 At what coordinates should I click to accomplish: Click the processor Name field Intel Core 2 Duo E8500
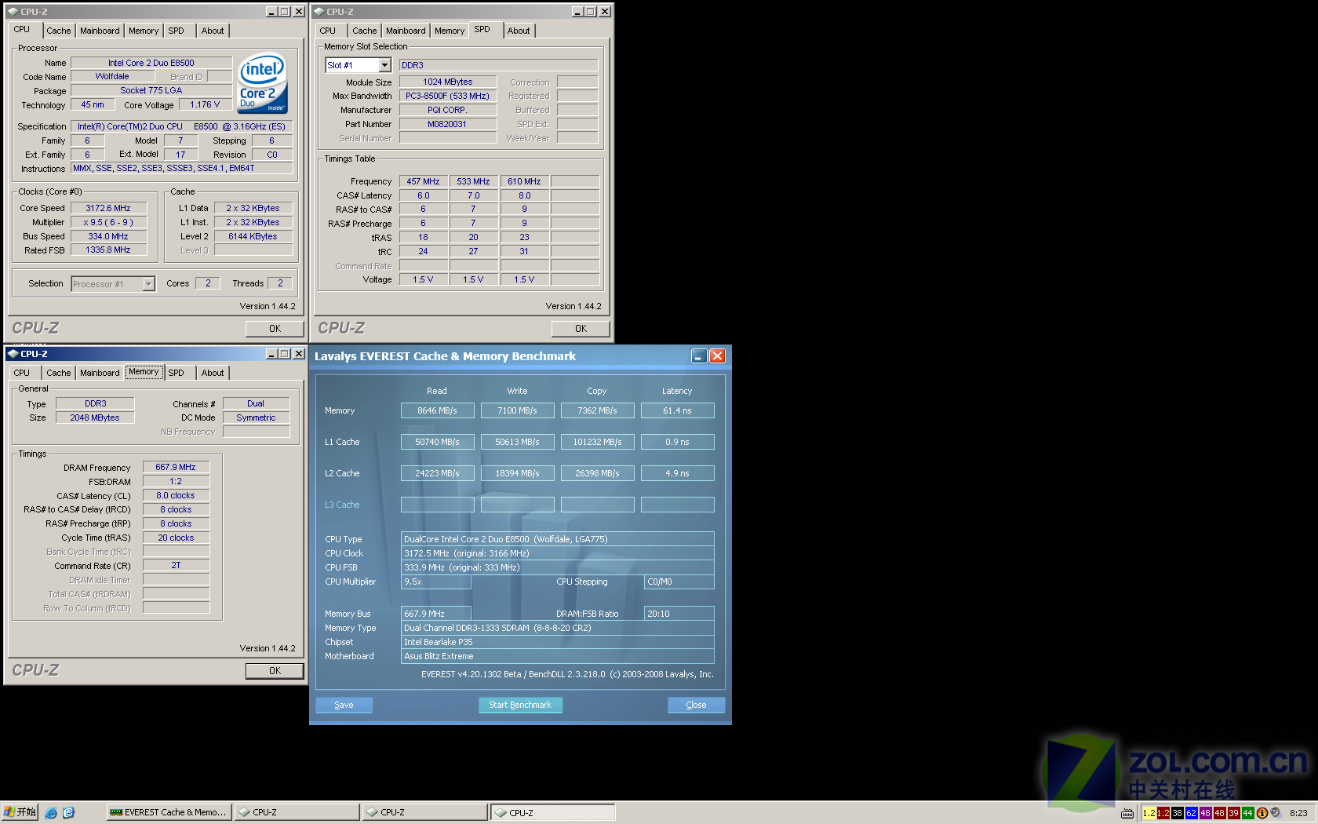click(x=151, y=63)
